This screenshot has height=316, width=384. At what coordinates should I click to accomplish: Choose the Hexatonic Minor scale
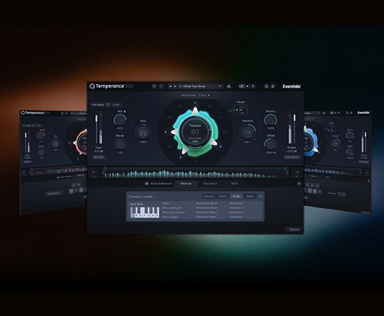pyautogui.click(x=207, y=216)
